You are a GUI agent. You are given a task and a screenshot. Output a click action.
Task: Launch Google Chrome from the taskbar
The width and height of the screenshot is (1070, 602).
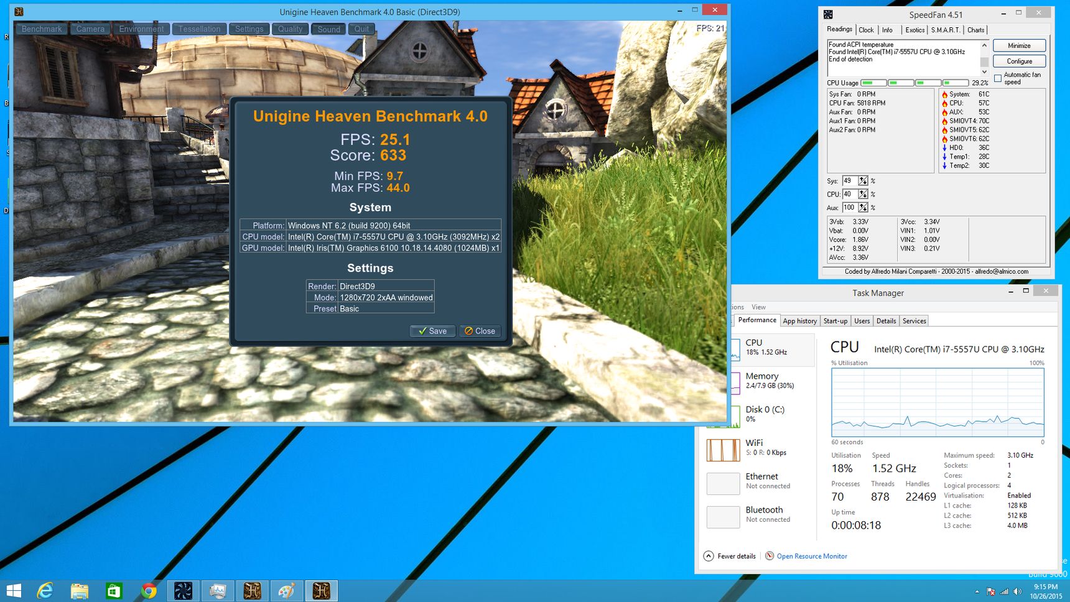148,591
